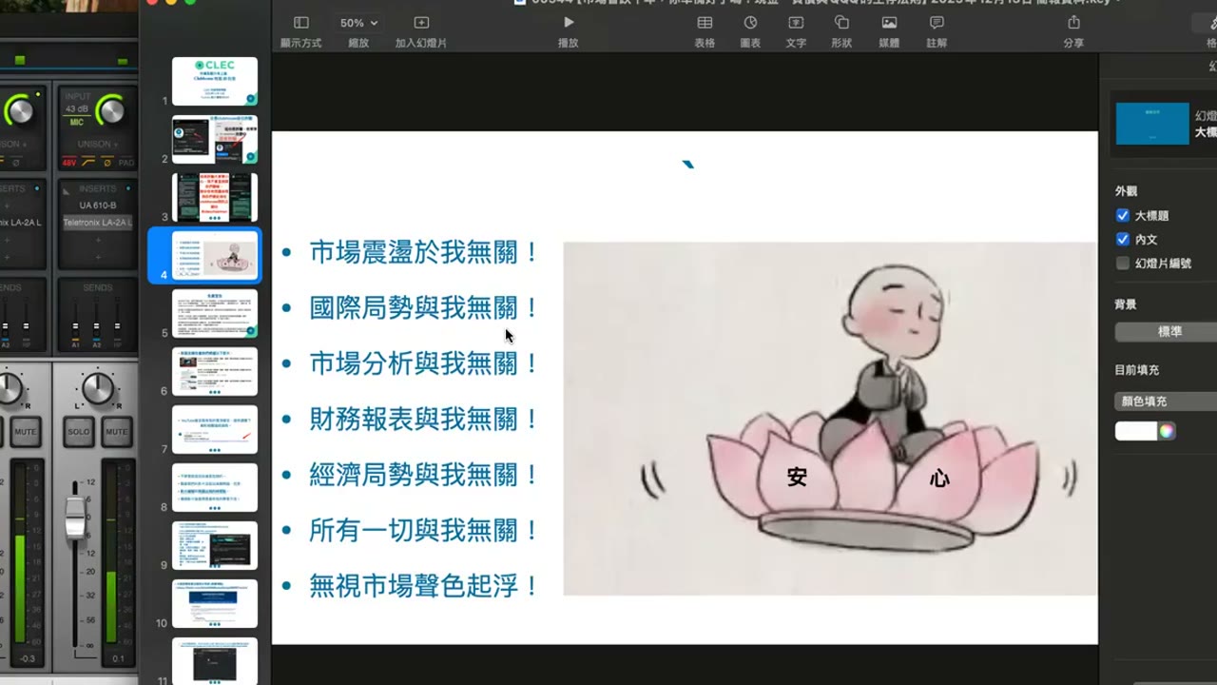Add a comment with the 註解 icon
The image size is (1217, 685).
(x=937, y=23)
